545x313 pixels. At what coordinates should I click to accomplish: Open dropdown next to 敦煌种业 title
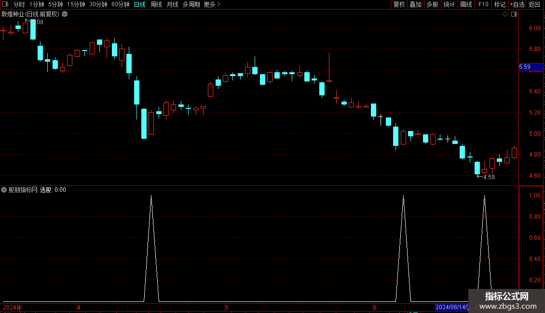click(x=65, y=14)
